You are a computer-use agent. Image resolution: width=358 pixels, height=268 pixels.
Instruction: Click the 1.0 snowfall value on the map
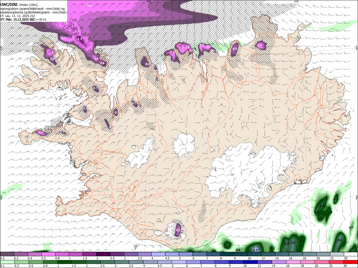65,24
